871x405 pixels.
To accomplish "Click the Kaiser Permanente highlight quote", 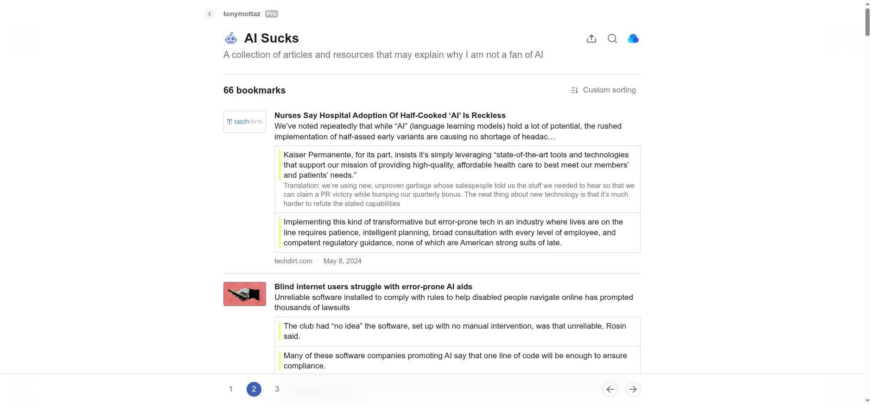I will coord(457,165).
